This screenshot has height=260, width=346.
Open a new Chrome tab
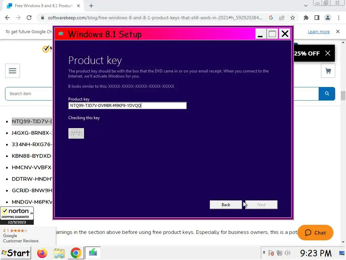point(91,6)
